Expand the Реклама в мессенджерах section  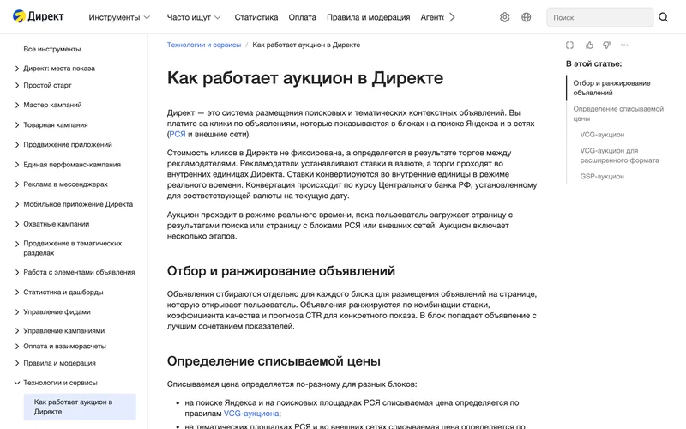click(61, 184)
